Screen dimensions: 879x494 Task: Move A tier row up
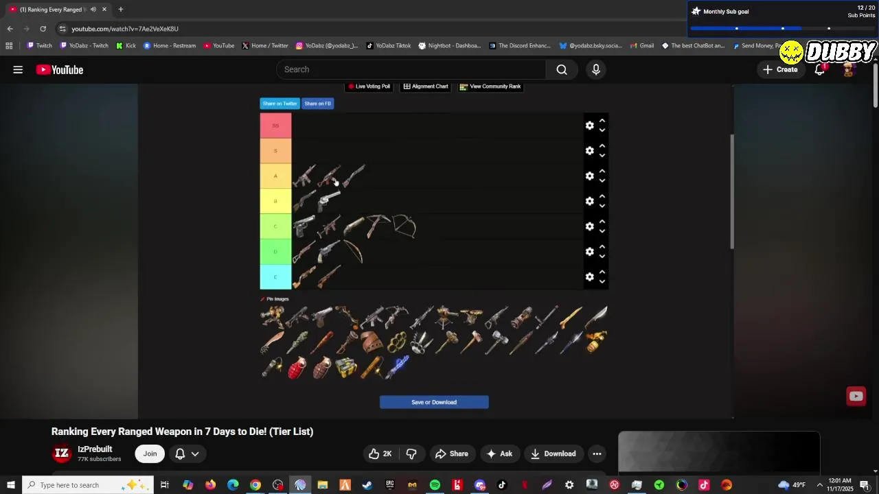pyautogui.click(x=602, y=172)
